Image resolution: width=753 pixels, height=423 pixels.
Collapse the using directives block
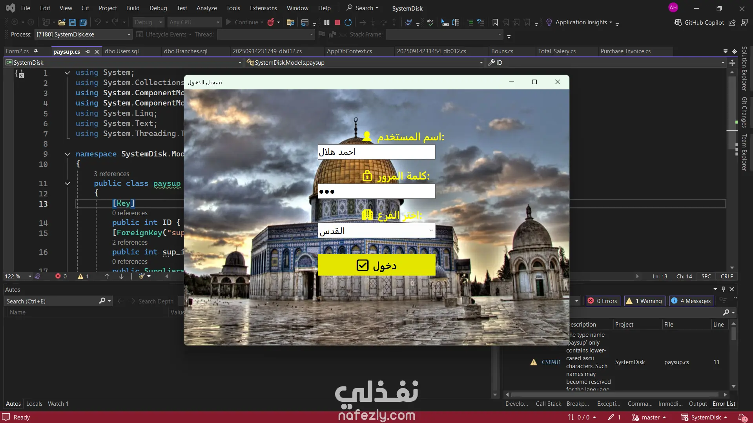67,73
